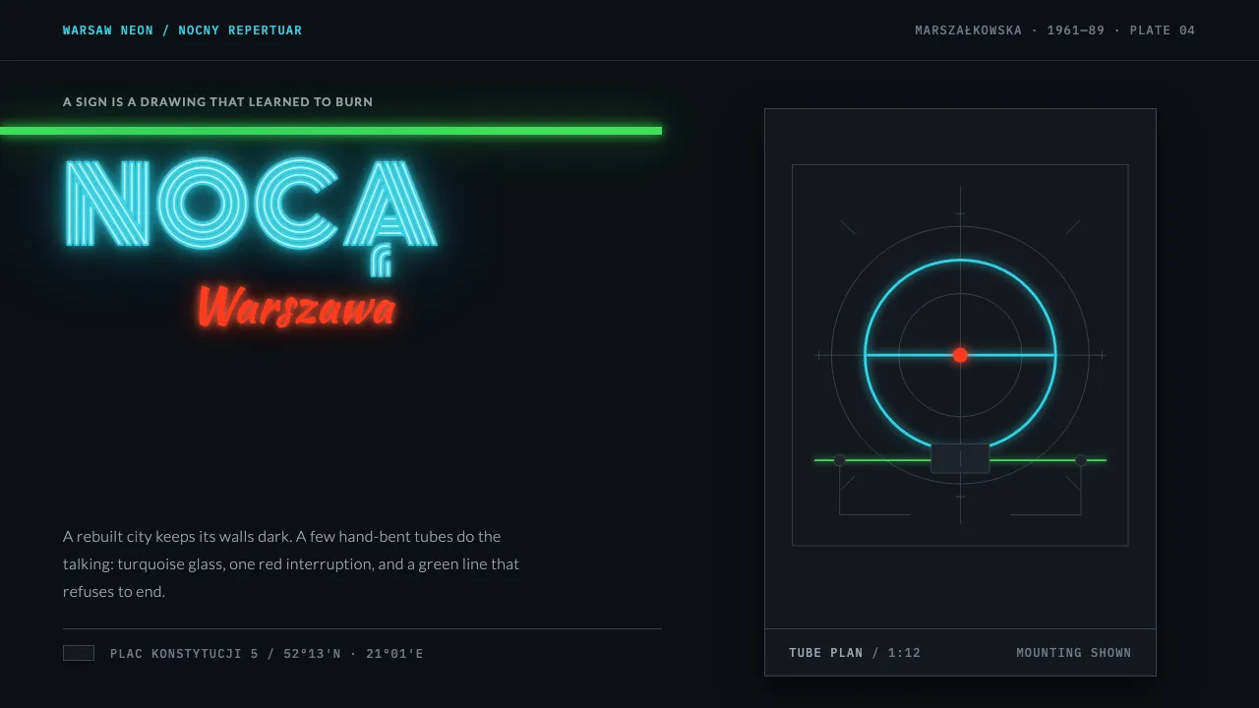Click the red neon "Warszawa" script
This screenshot has height=708, width=1259.
click(x=296, y=307)
